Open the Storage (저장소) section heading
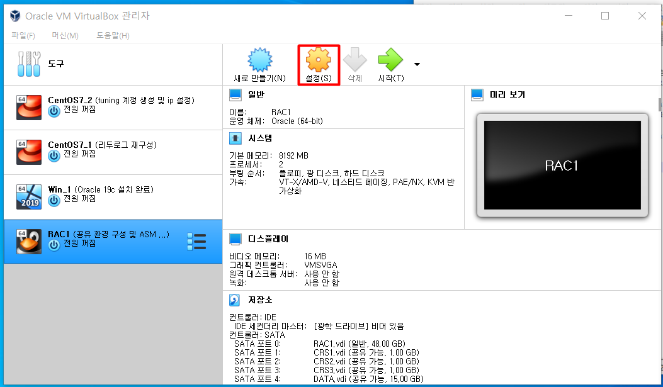663x387 pixels. tap(260, 300)
